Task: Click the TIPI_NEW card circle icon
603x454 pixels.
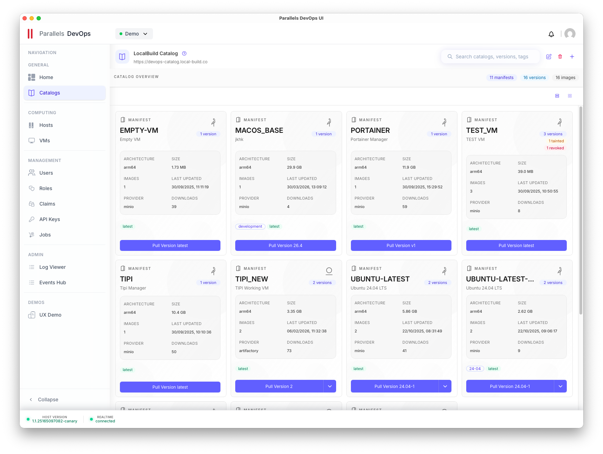Action: tap(329, 271)
